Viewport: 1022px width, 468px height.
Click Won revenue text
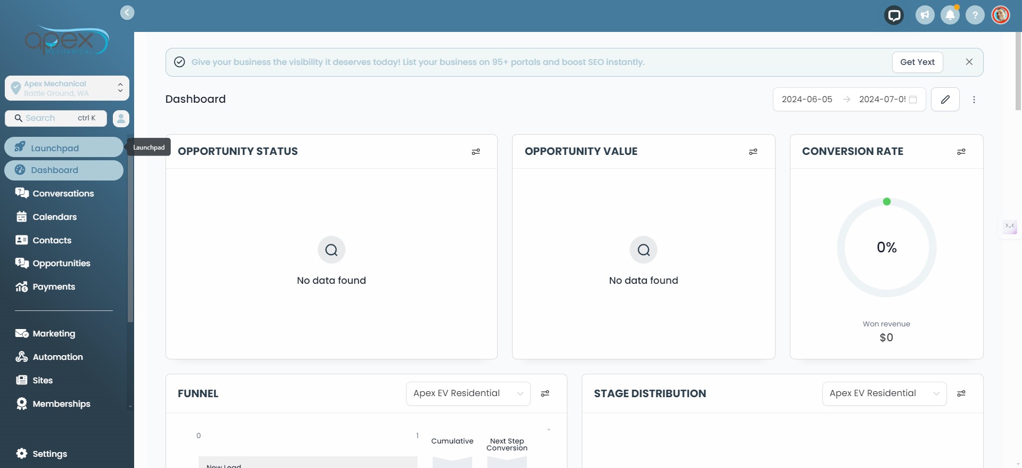[x=886, y=324]
